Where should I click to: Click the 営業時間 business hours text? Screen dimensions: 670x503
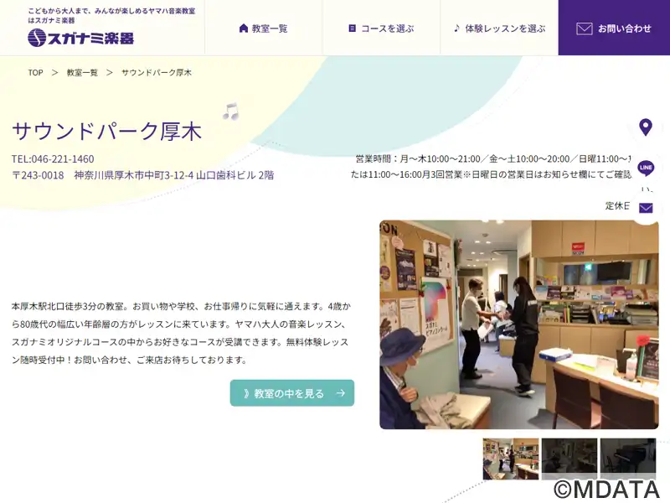(x=491, y=167)
